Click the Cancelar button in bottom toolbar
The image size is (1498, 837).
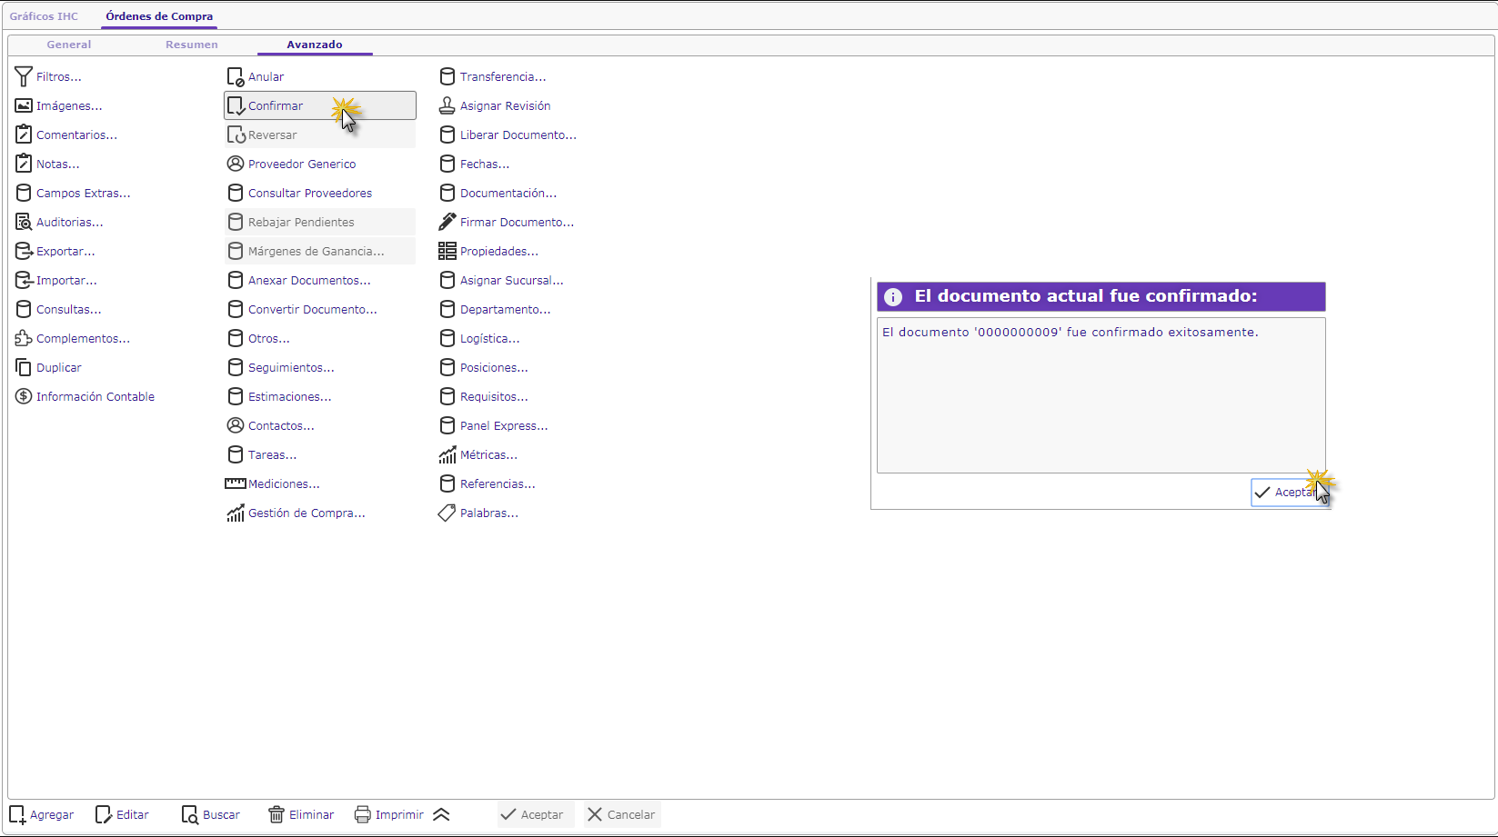pos(621,815)
